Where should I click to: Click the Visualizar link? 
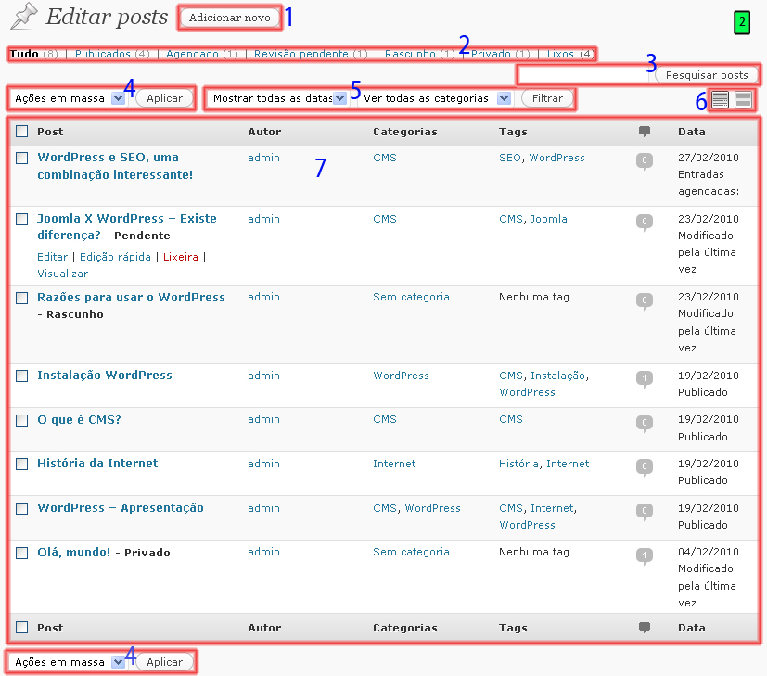pos(63,274)
